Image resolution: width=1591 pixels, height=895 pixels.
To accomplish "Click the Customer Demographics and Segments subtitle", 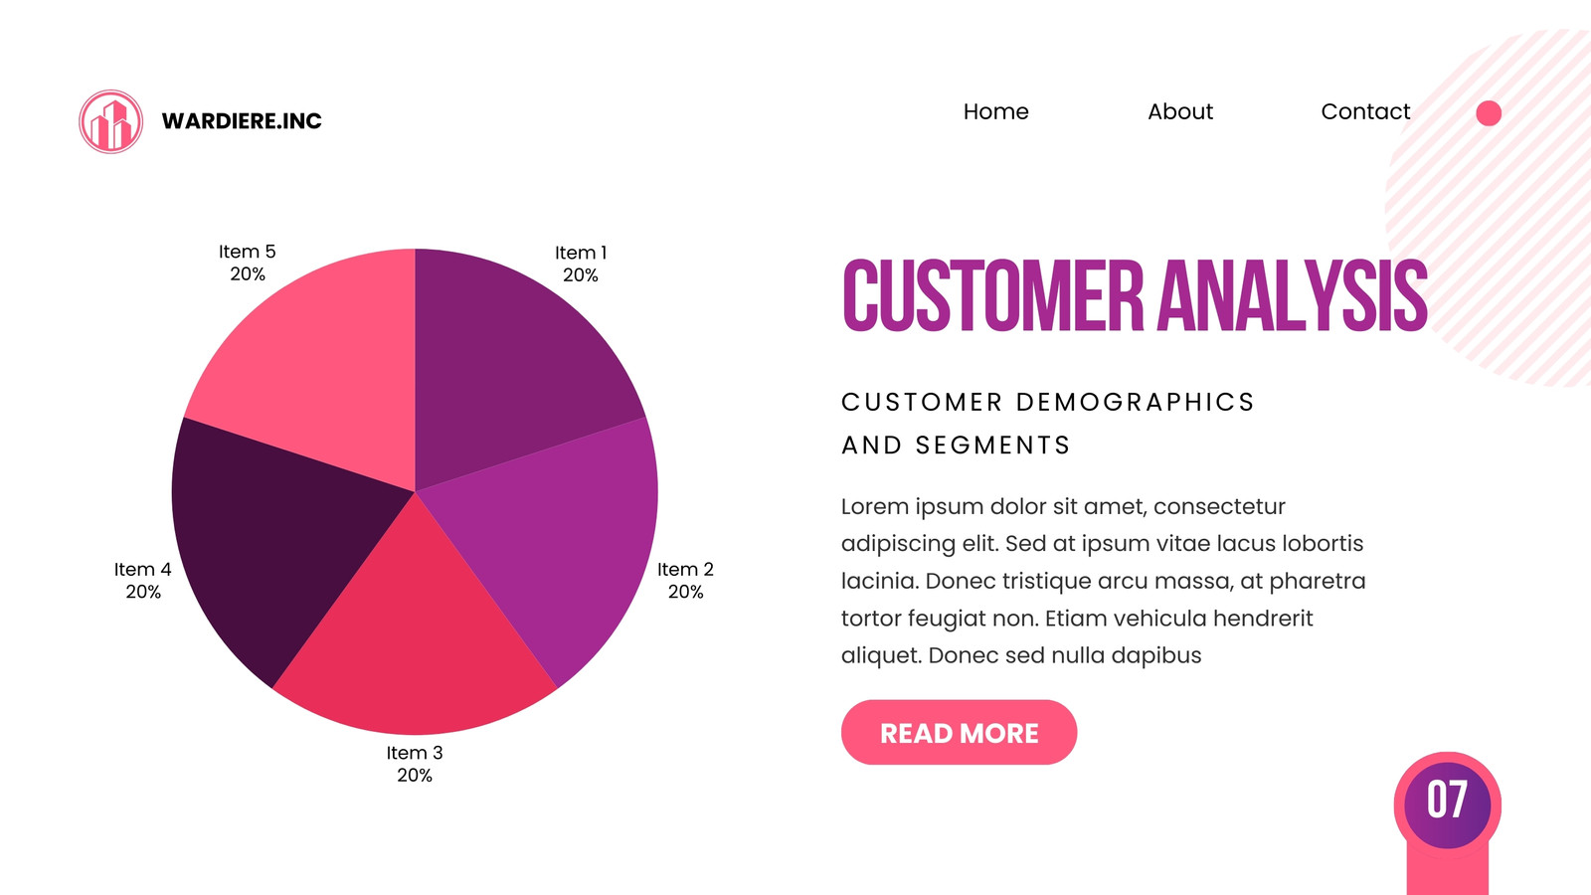I will [x=1048, y=424].
